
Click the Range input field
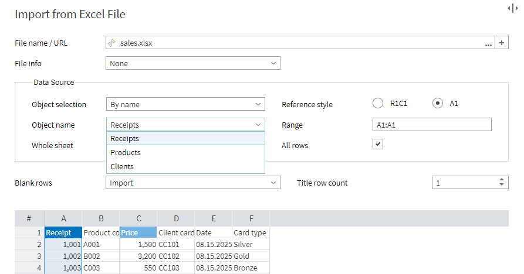431,125
